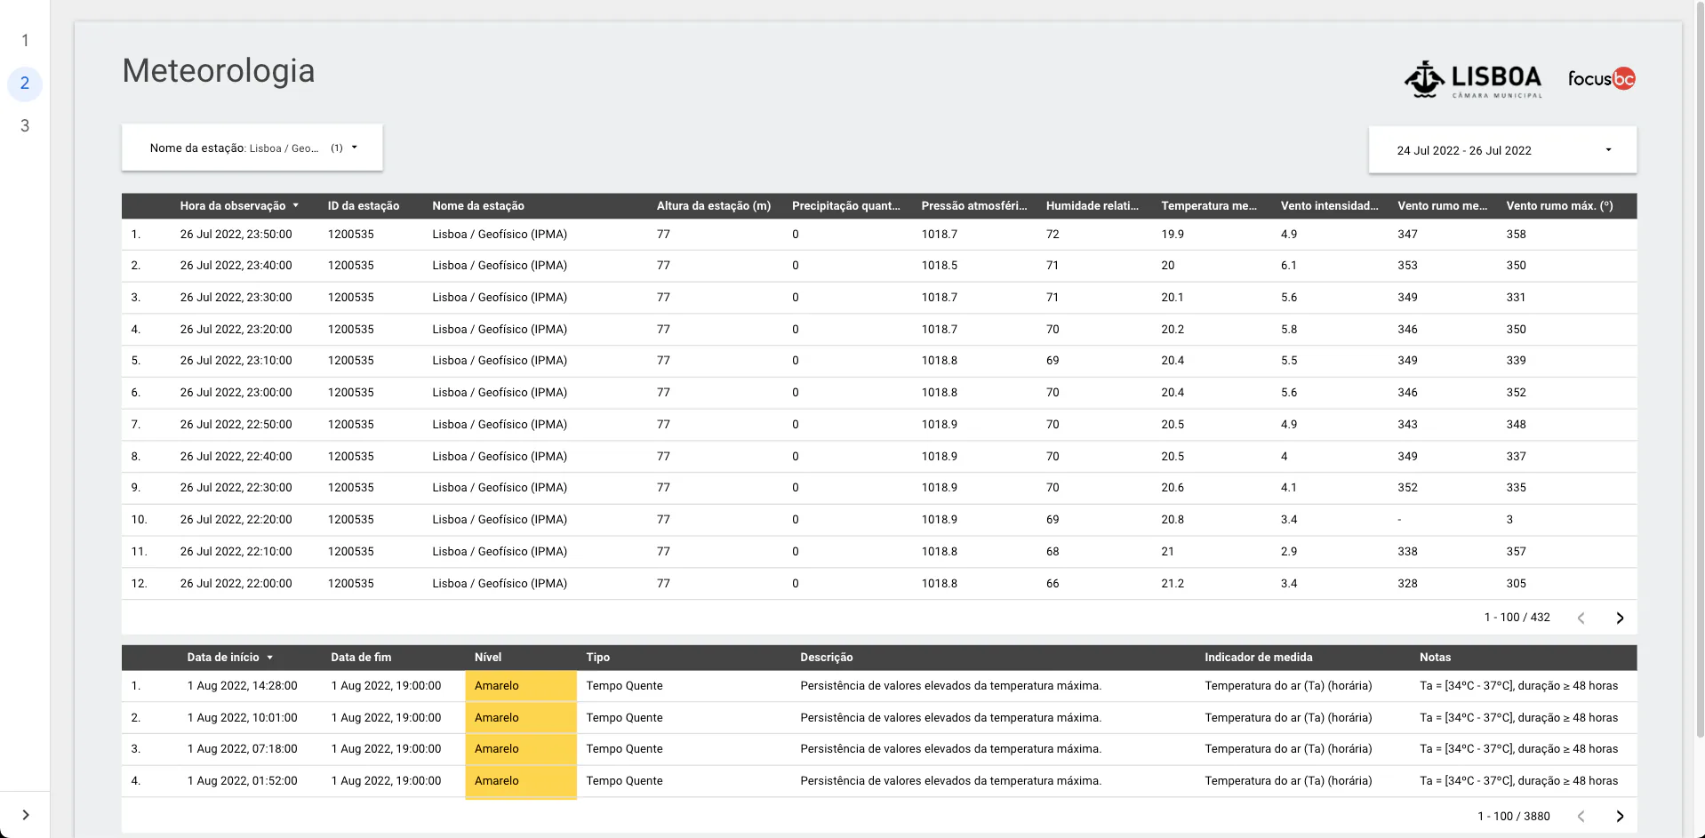Go to previous page of alerts table
The height and width of the screenshot is (838, 1705).
click(x=1581, y=817)
